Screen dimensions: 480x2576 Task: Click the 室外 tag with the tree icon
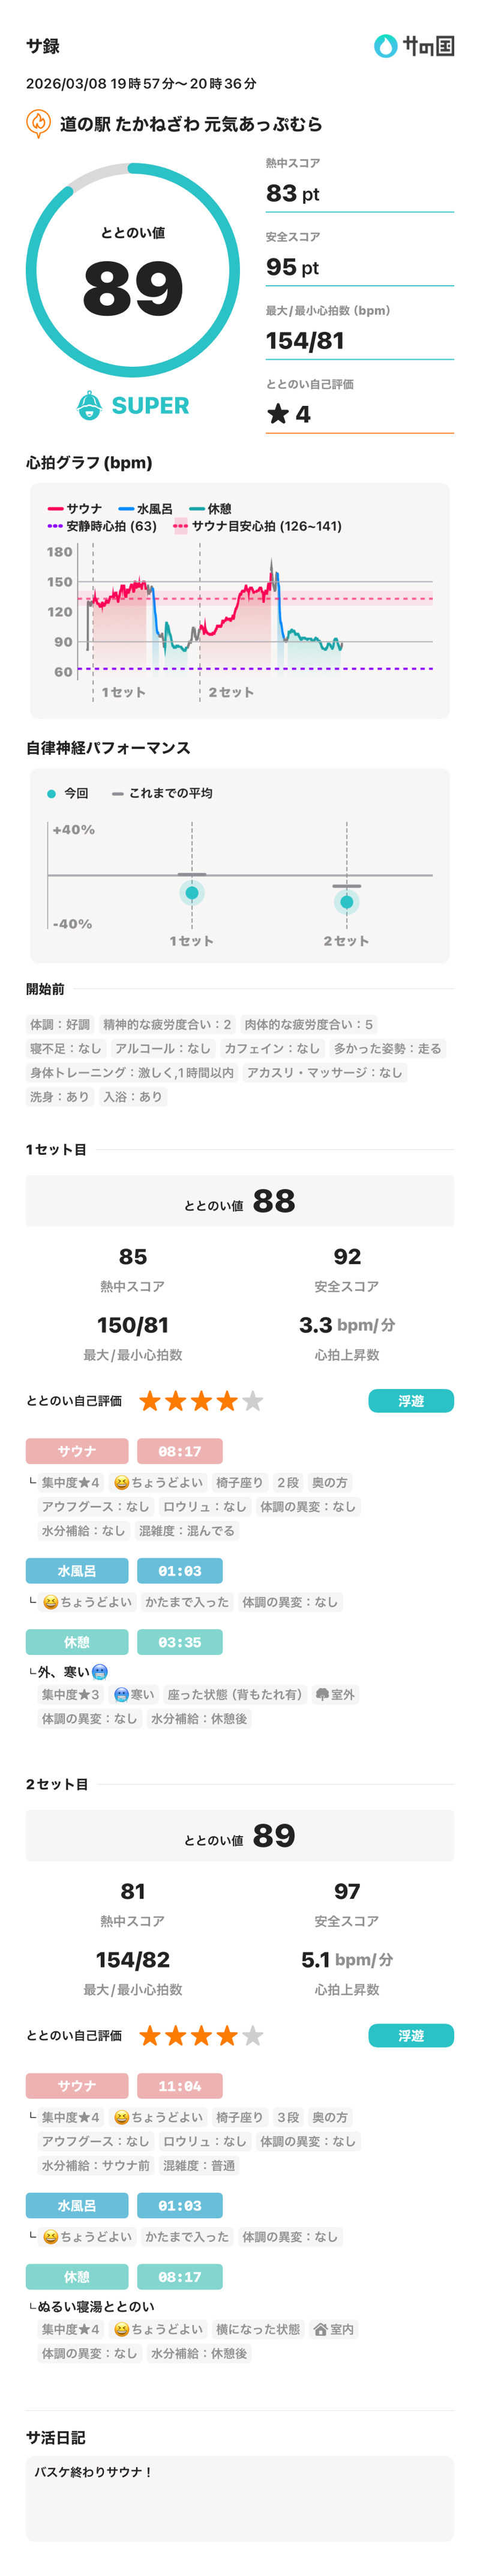pyautogui.click(x=335, y=1694)
